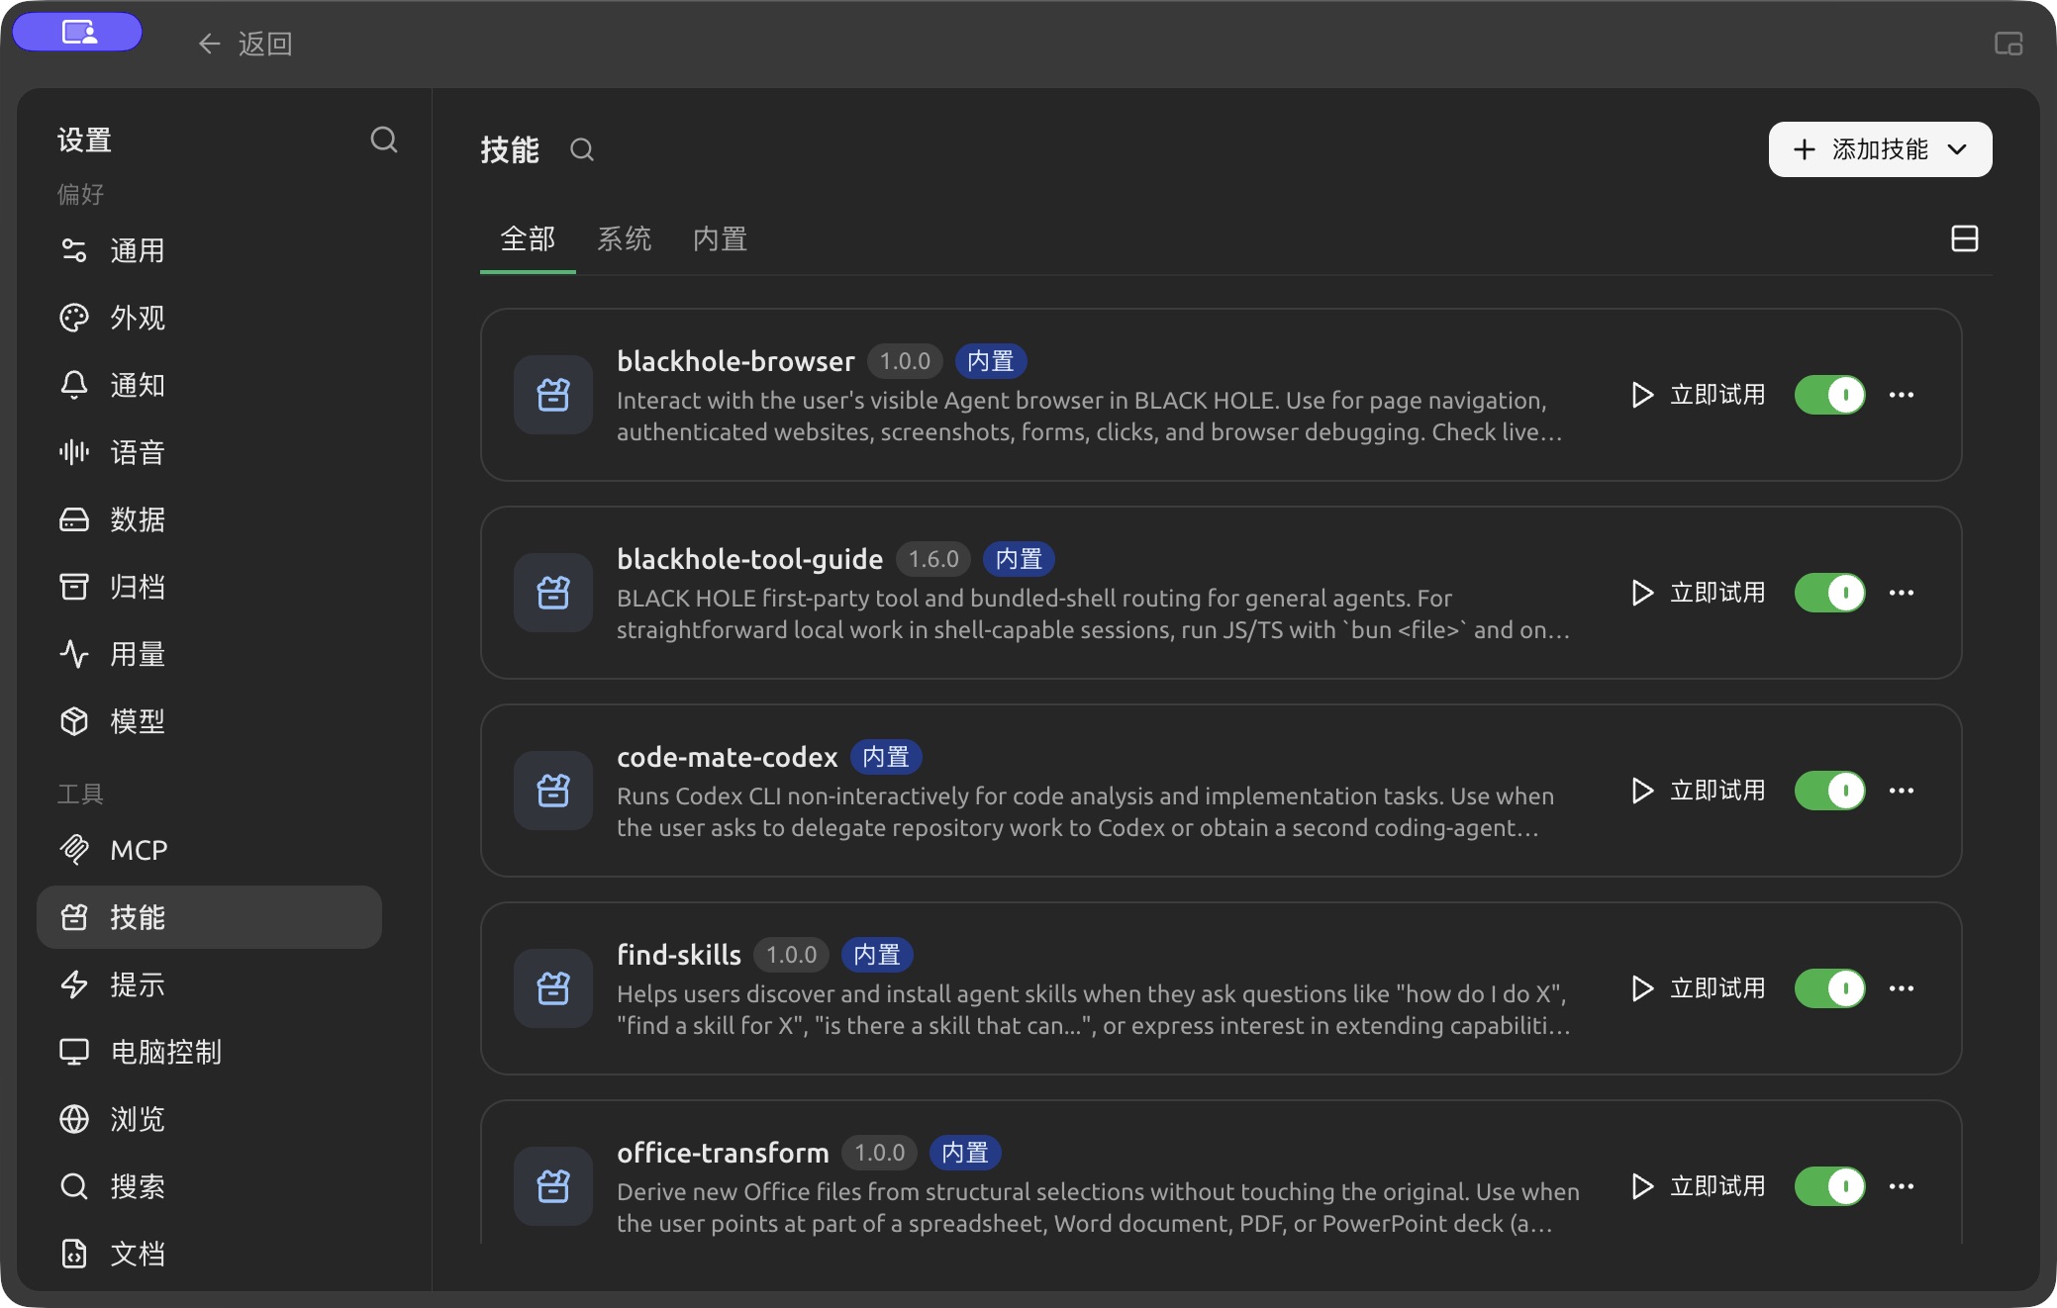2057x1308 pixels.
Task: Open the 添加技能 dropdown button
Action: tap(1880, 149)
